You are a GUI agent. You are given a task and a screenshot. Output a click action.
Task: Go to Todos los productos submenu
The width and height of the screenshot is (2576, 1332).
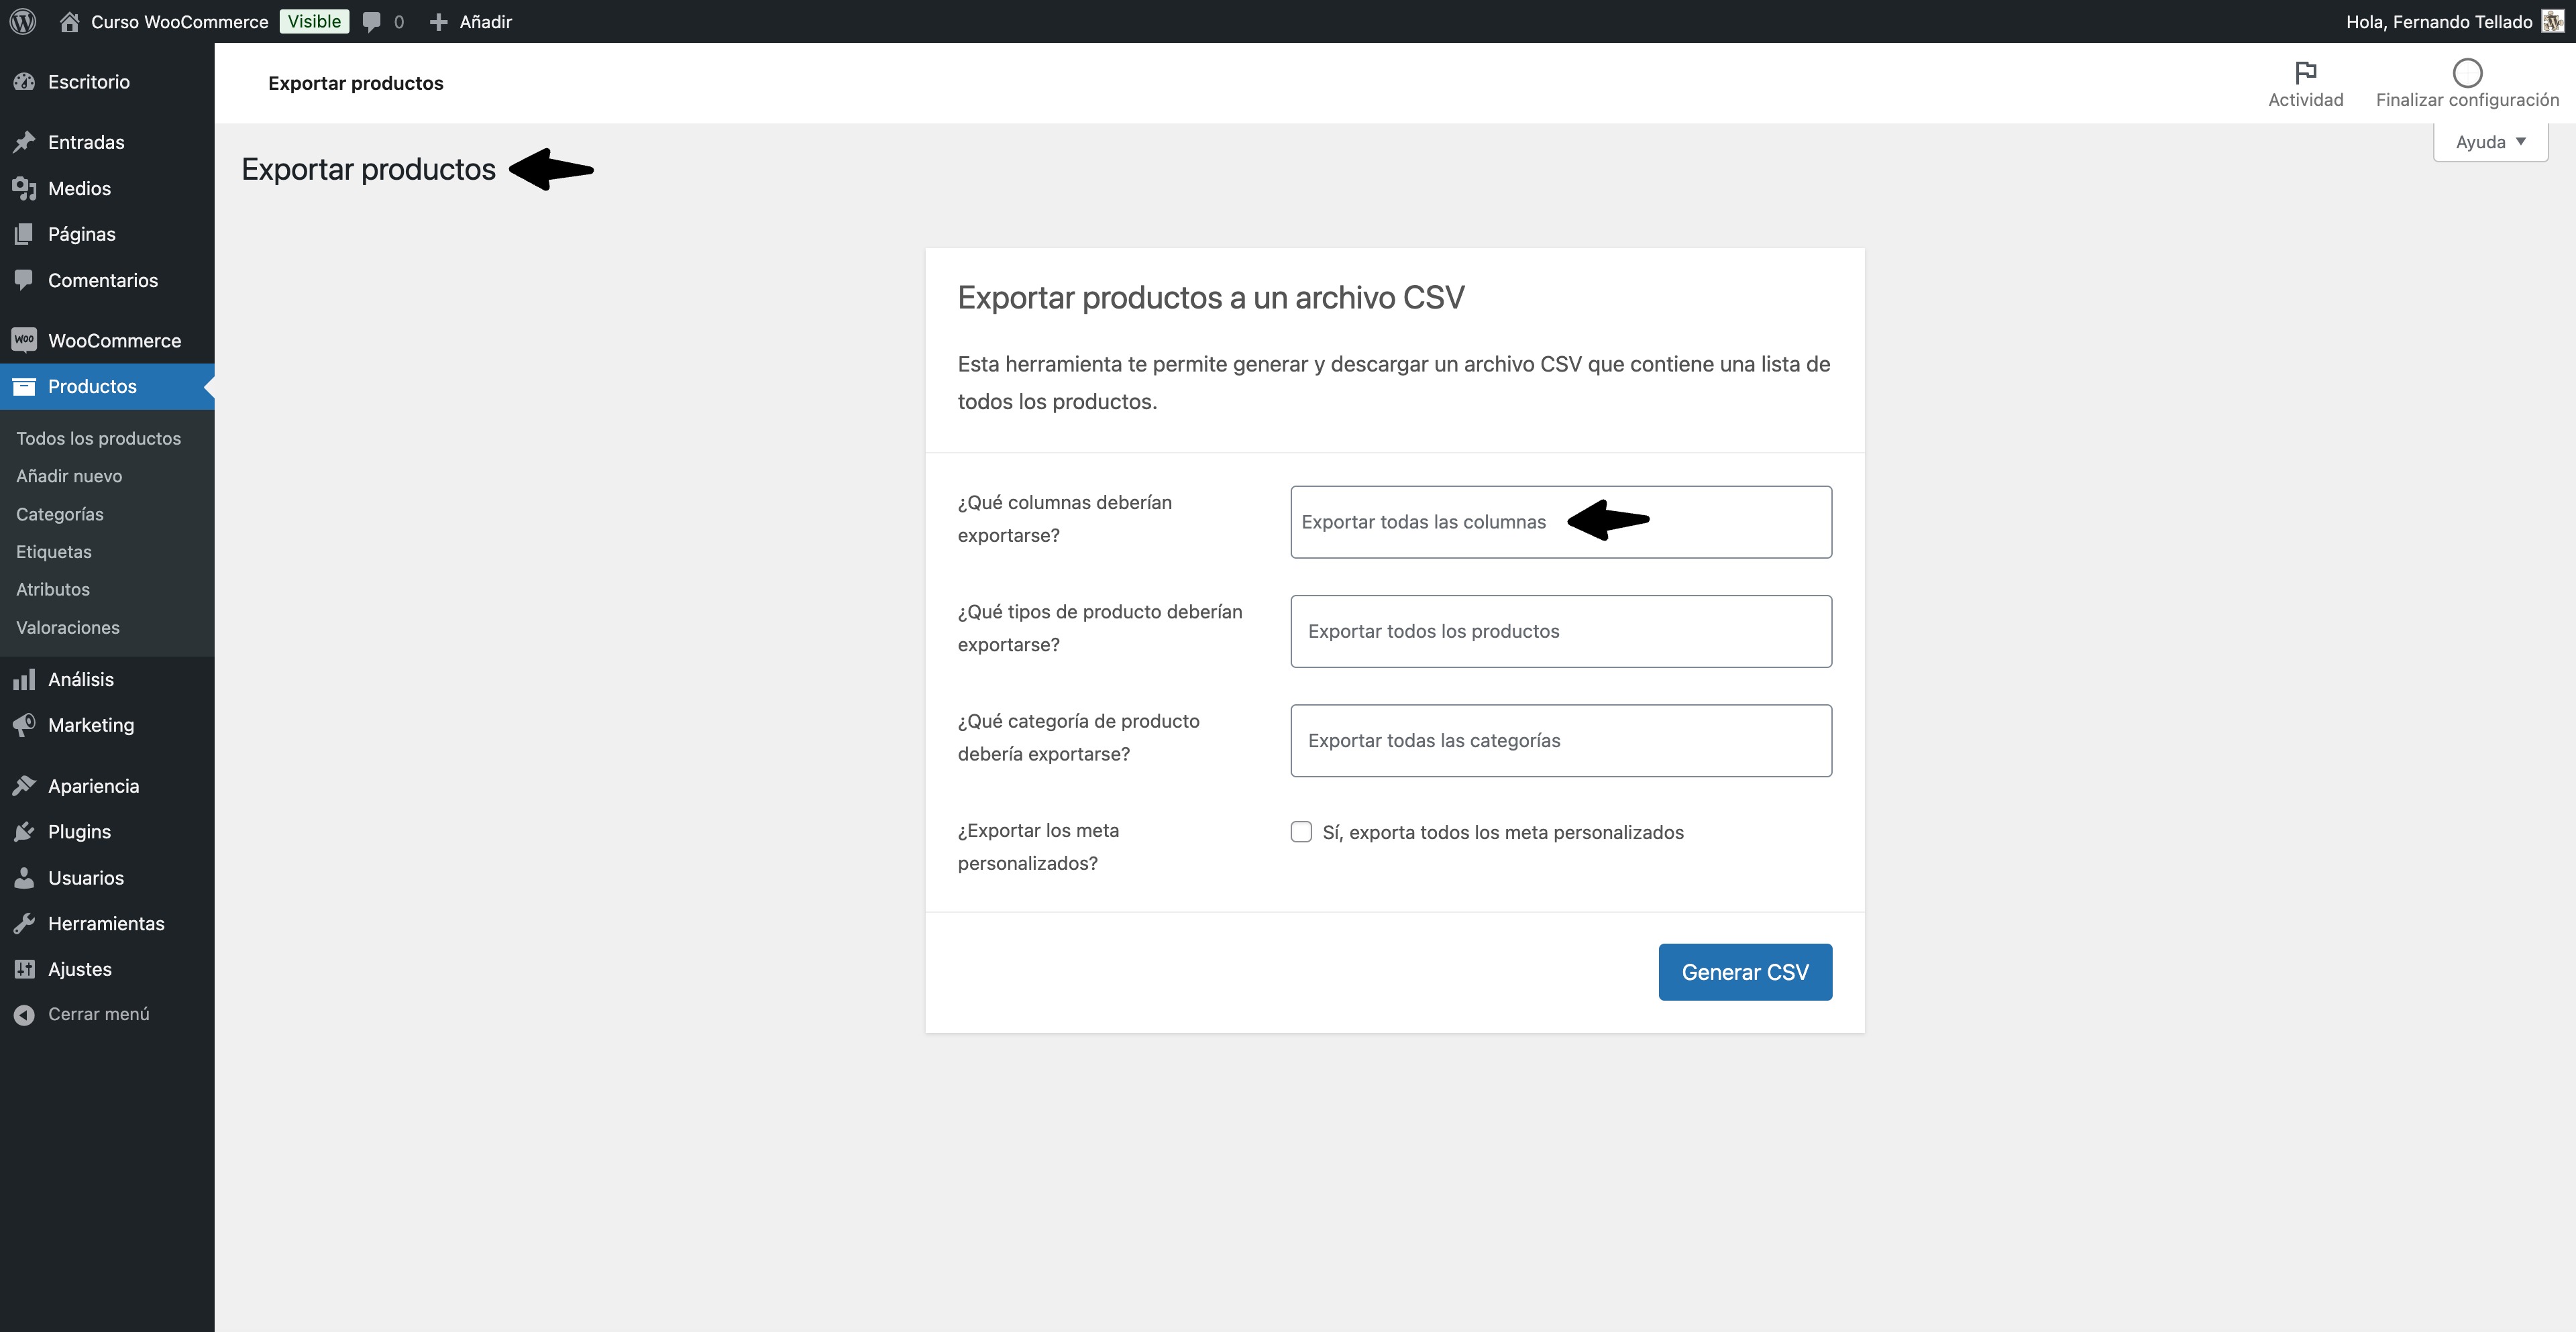pyautogui.click(x=98, y=438)
